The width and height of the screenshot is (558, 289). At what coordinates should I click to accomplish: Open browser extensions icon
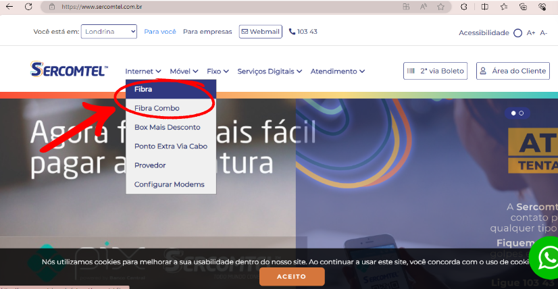point(463,6)
